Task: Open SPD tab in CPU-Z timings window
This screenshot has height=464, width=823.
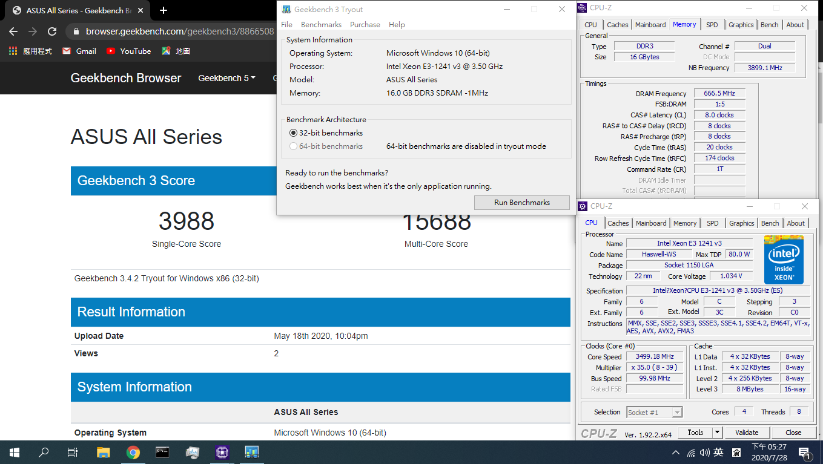Action: click(x=712, y=25)
